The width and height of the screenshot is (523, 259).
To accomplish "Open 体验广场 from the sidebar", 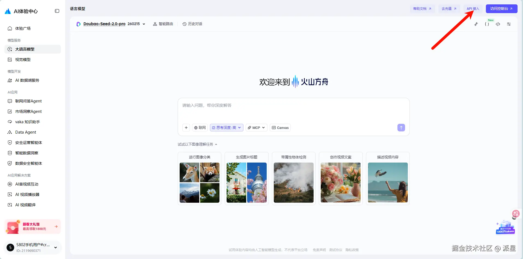I will click(x=32, y=28).
